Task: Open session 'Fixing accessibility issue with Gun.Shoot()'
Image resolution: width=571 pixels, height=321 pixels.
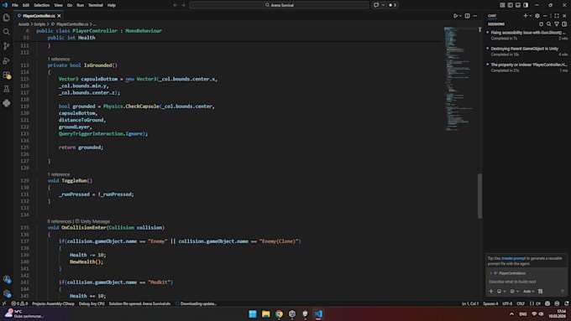Action: (526, 35)
